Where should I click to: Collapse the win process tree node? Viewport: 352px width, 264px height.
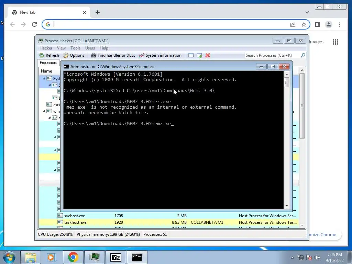tap(44, 111)
